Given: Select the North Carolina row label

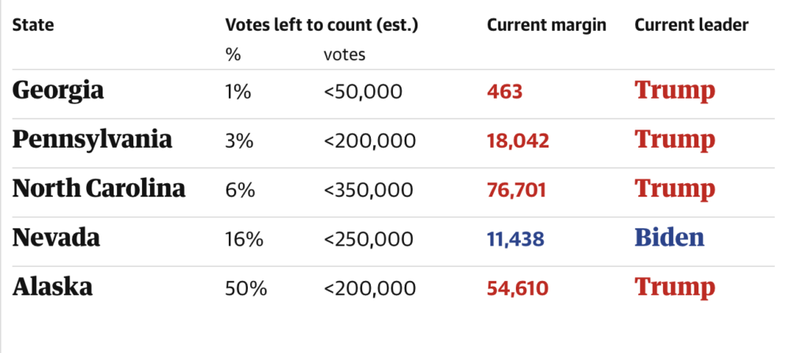Looking at the screenshot, I should coord(99,189).
